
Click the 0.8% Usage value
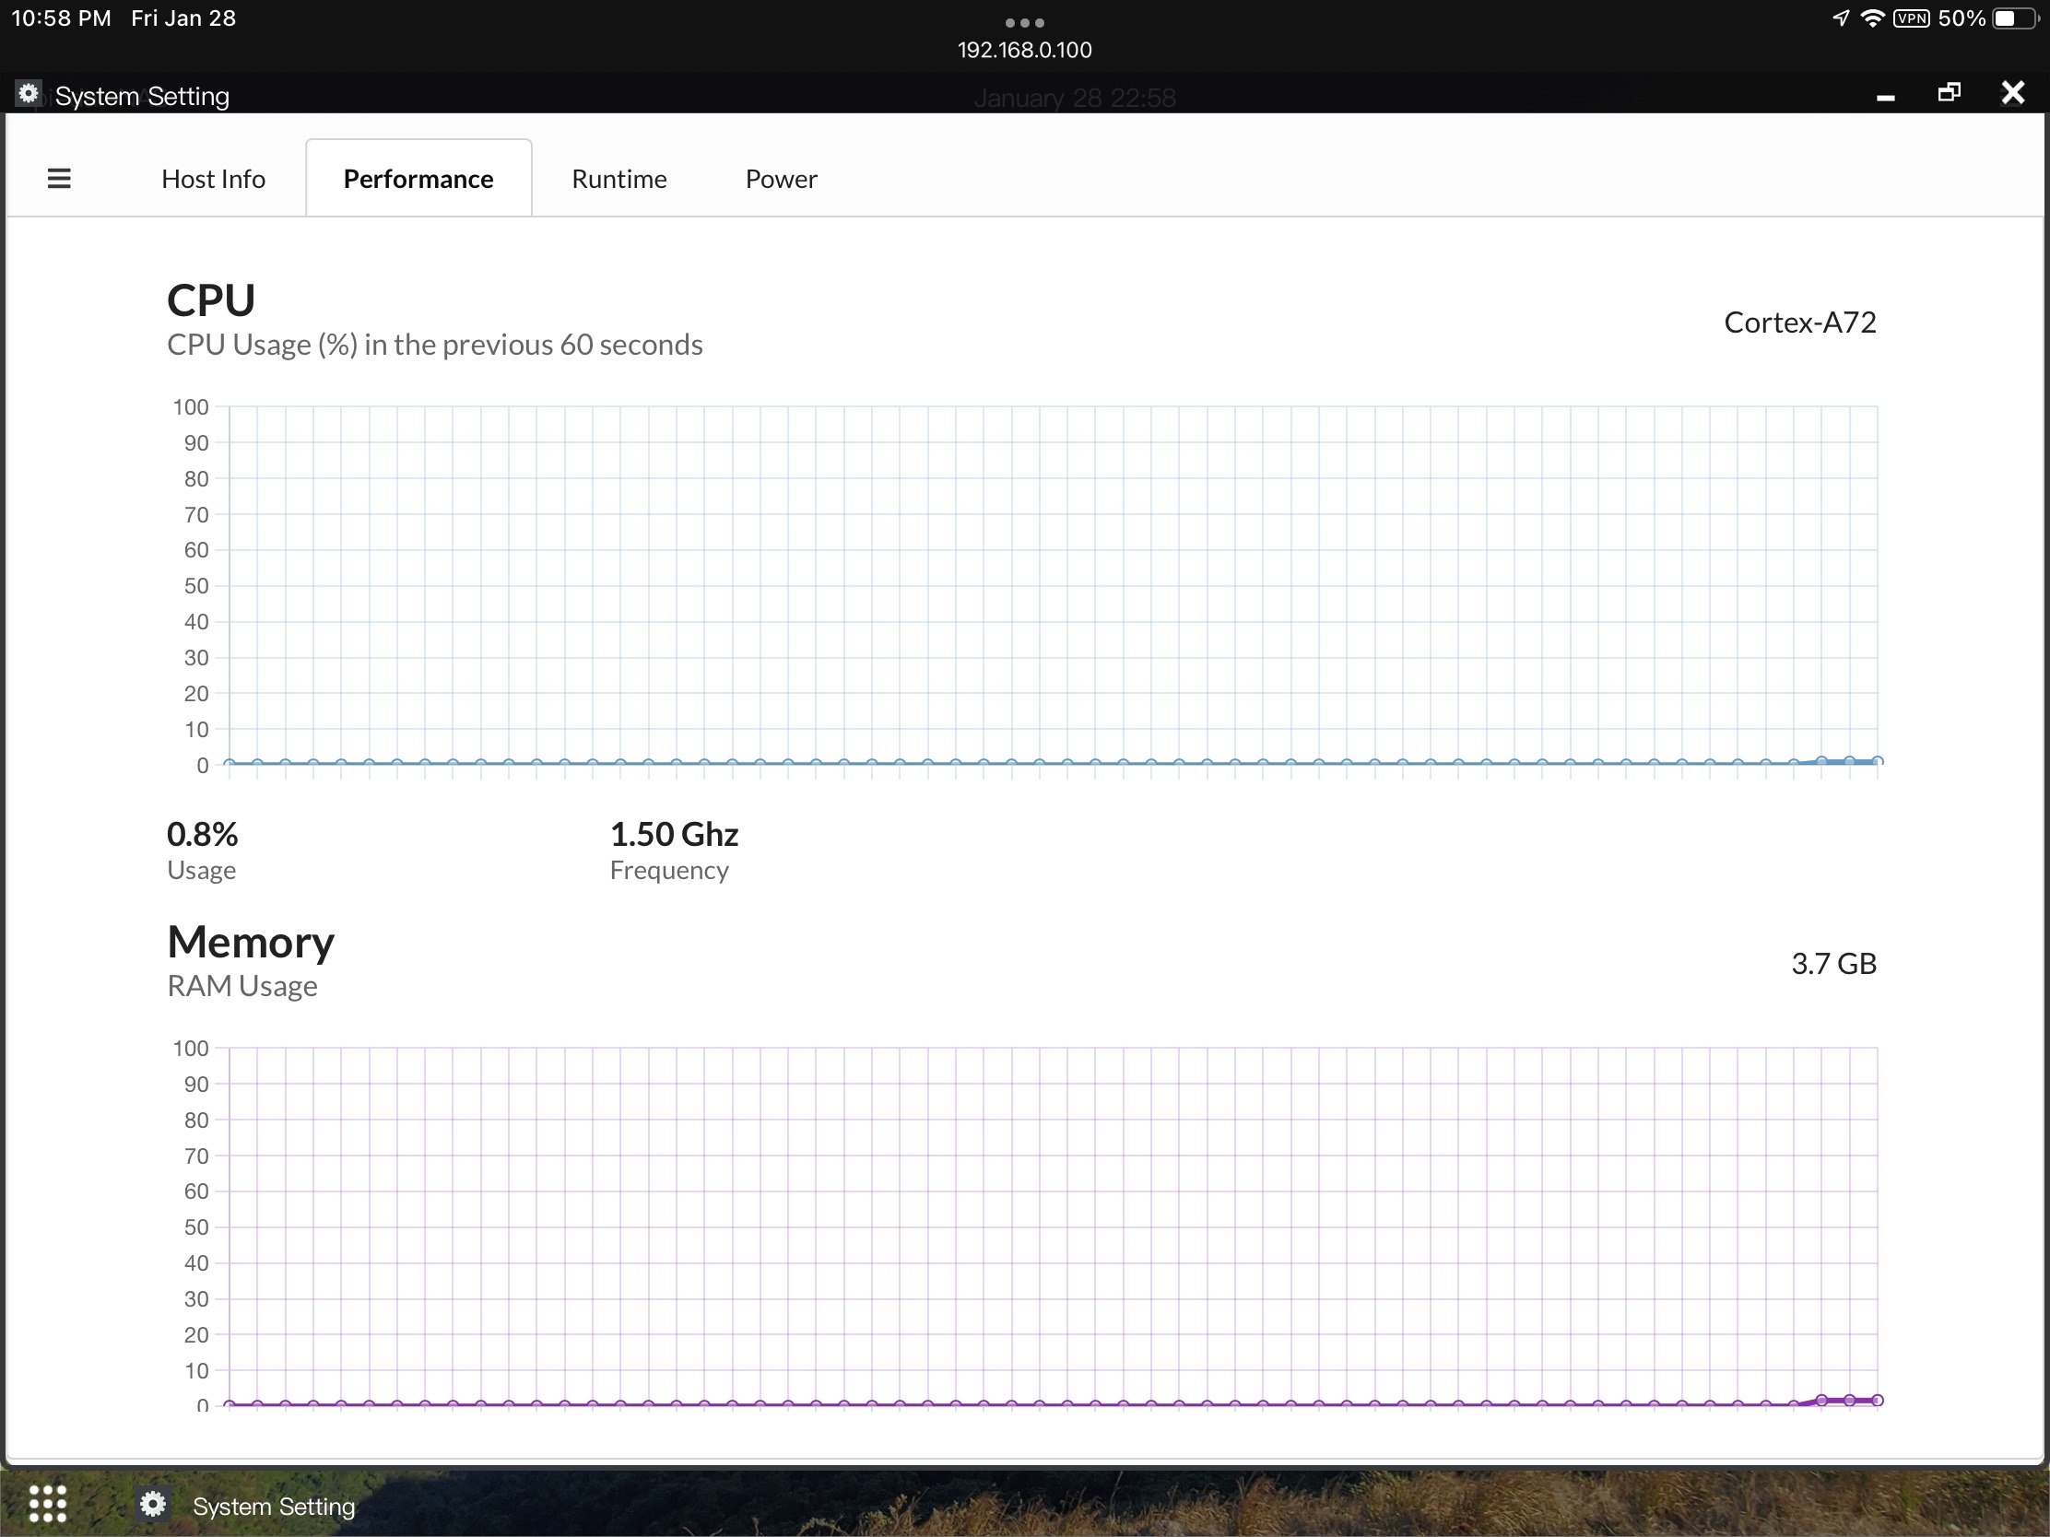pyautogui.click(x=202, y=835)
